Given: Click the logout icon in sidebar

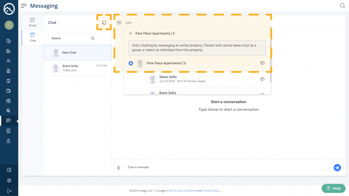Looking at the screenshot, I should pyautogui.click(x=9, y=191).
